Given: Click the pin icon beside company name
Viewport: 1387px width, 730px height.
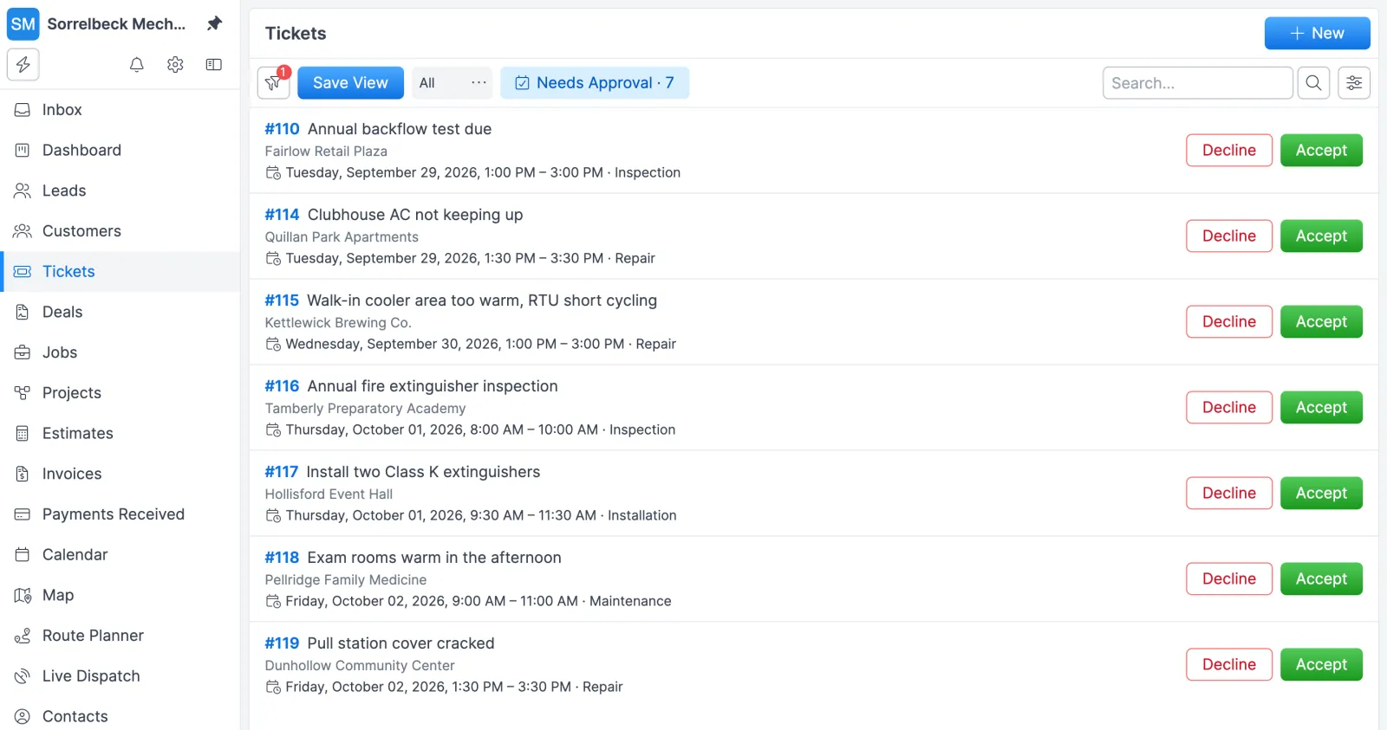Looking at the screenshot, I should (x=215, y=23).
